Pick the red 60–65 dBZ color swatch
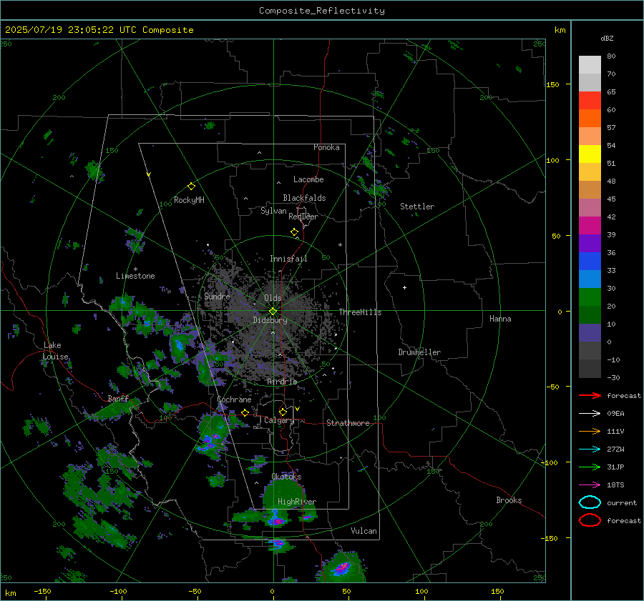644x601 pixels. [x=590, y=101]
